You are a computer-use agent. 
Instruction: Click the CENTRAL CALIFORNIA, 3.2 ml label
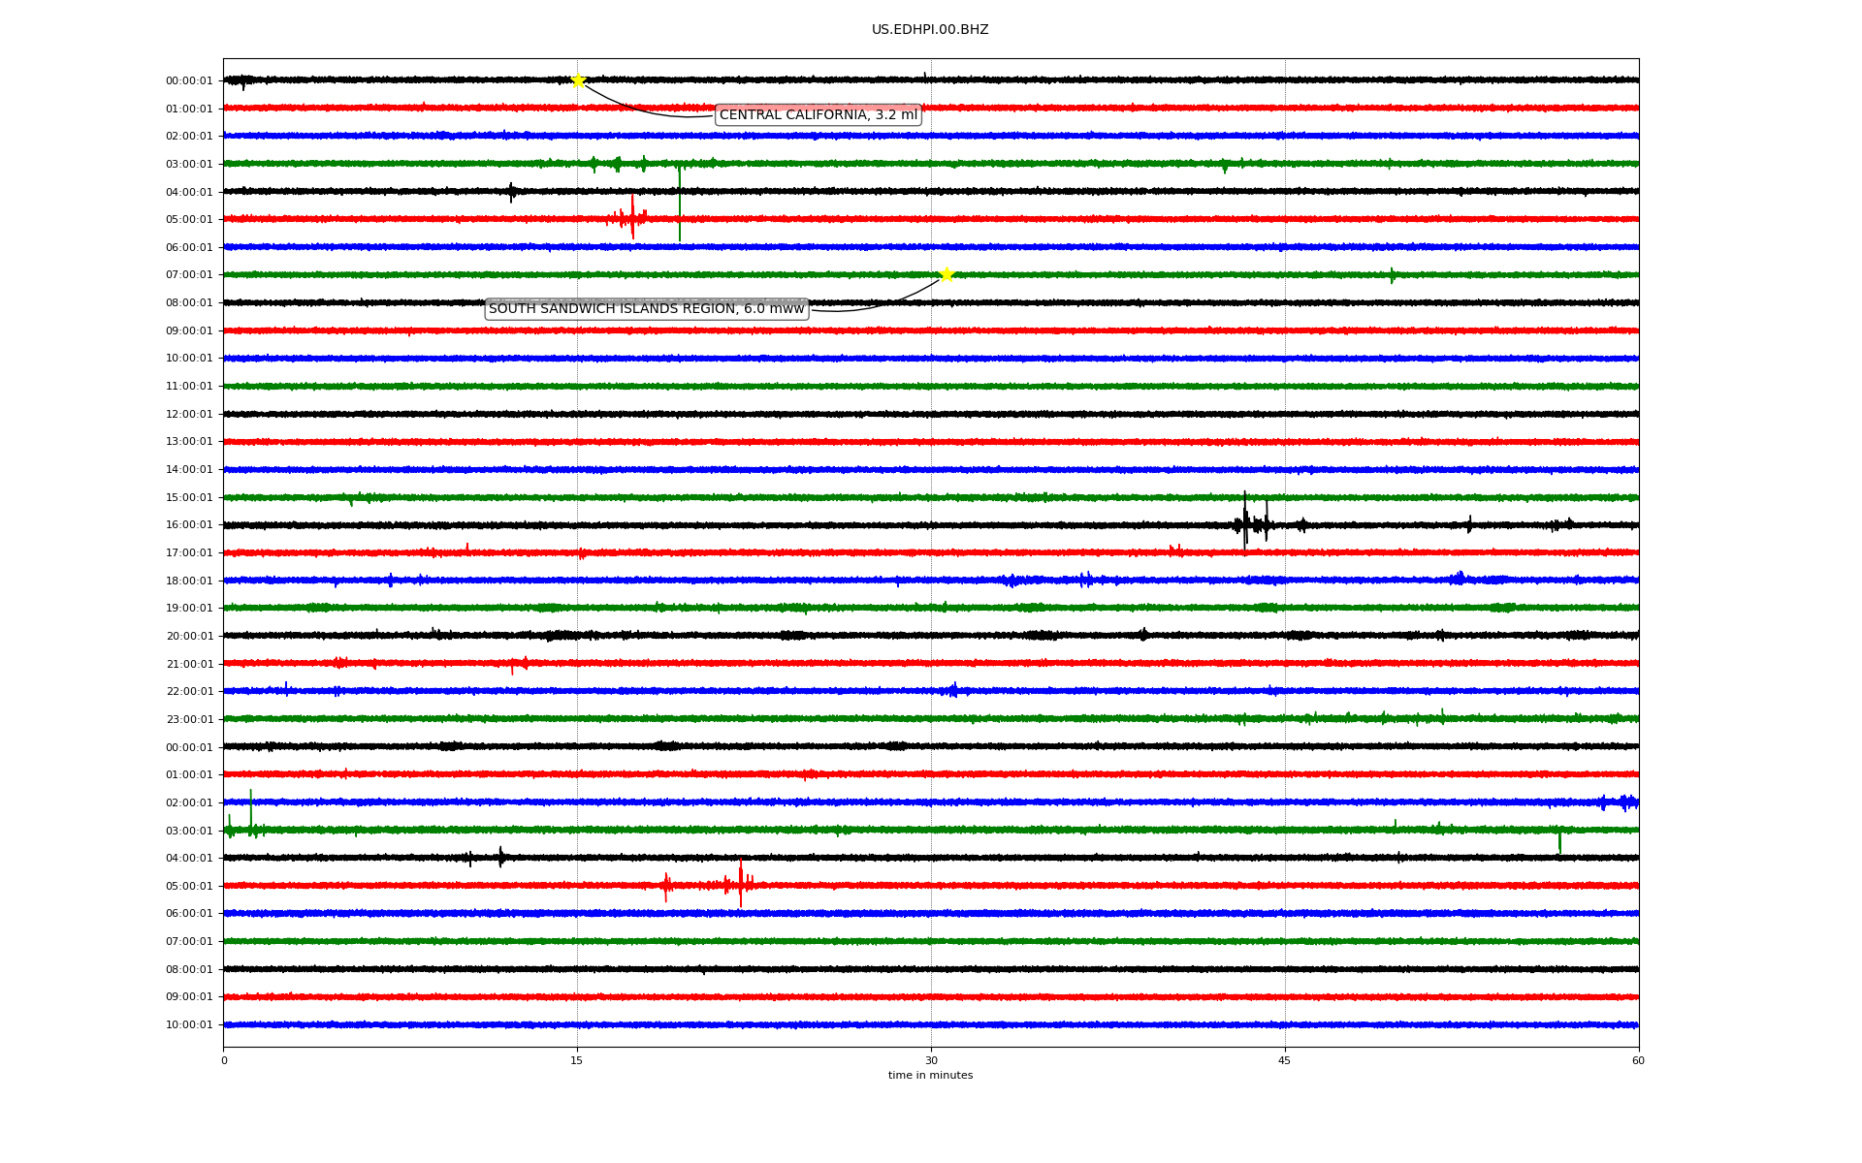[818, 115]
